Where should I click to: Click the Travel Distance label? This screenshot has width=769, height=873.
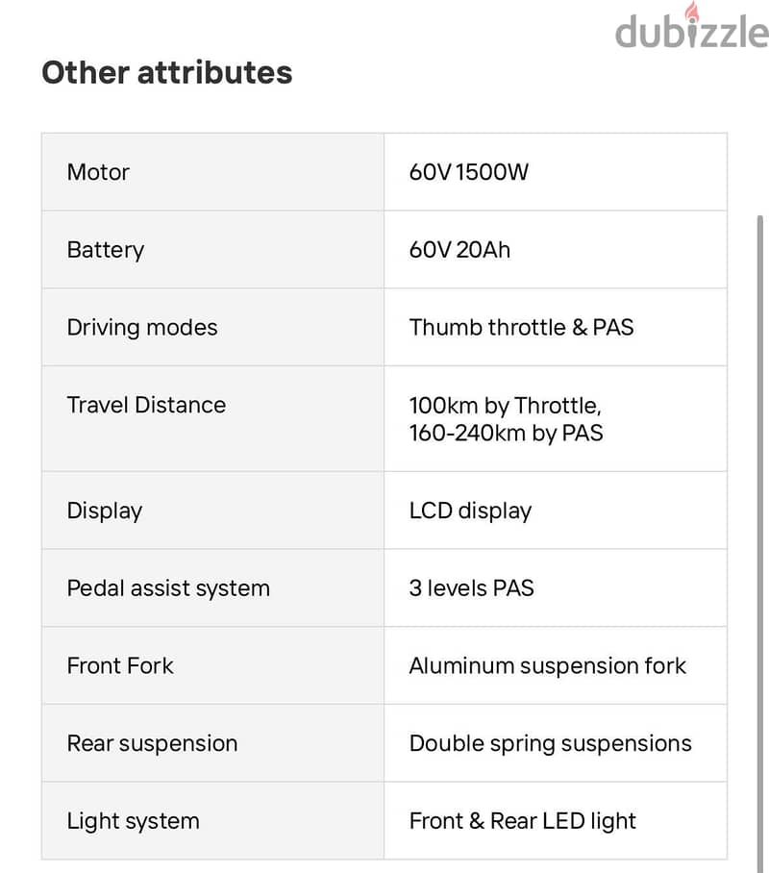click(x=146, y=405)
